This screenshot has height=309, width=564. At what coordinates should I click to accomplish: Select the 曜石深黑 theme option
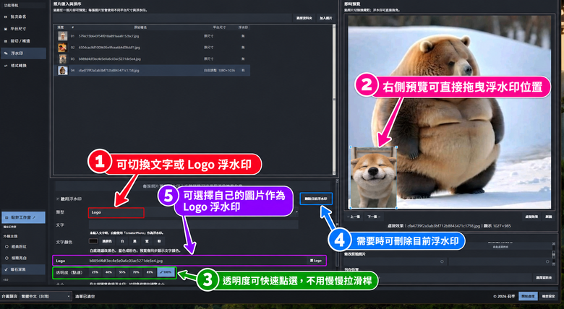(x=23, y=269)
